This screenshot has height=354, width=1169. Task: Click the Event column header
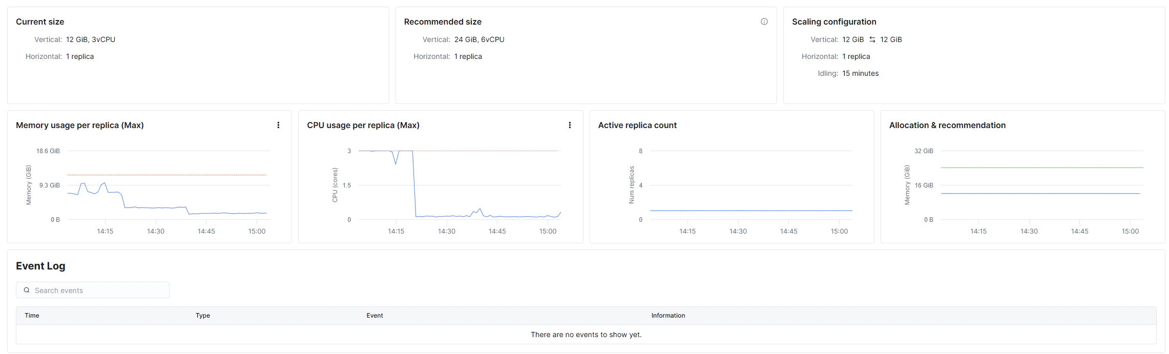(374, 316)
